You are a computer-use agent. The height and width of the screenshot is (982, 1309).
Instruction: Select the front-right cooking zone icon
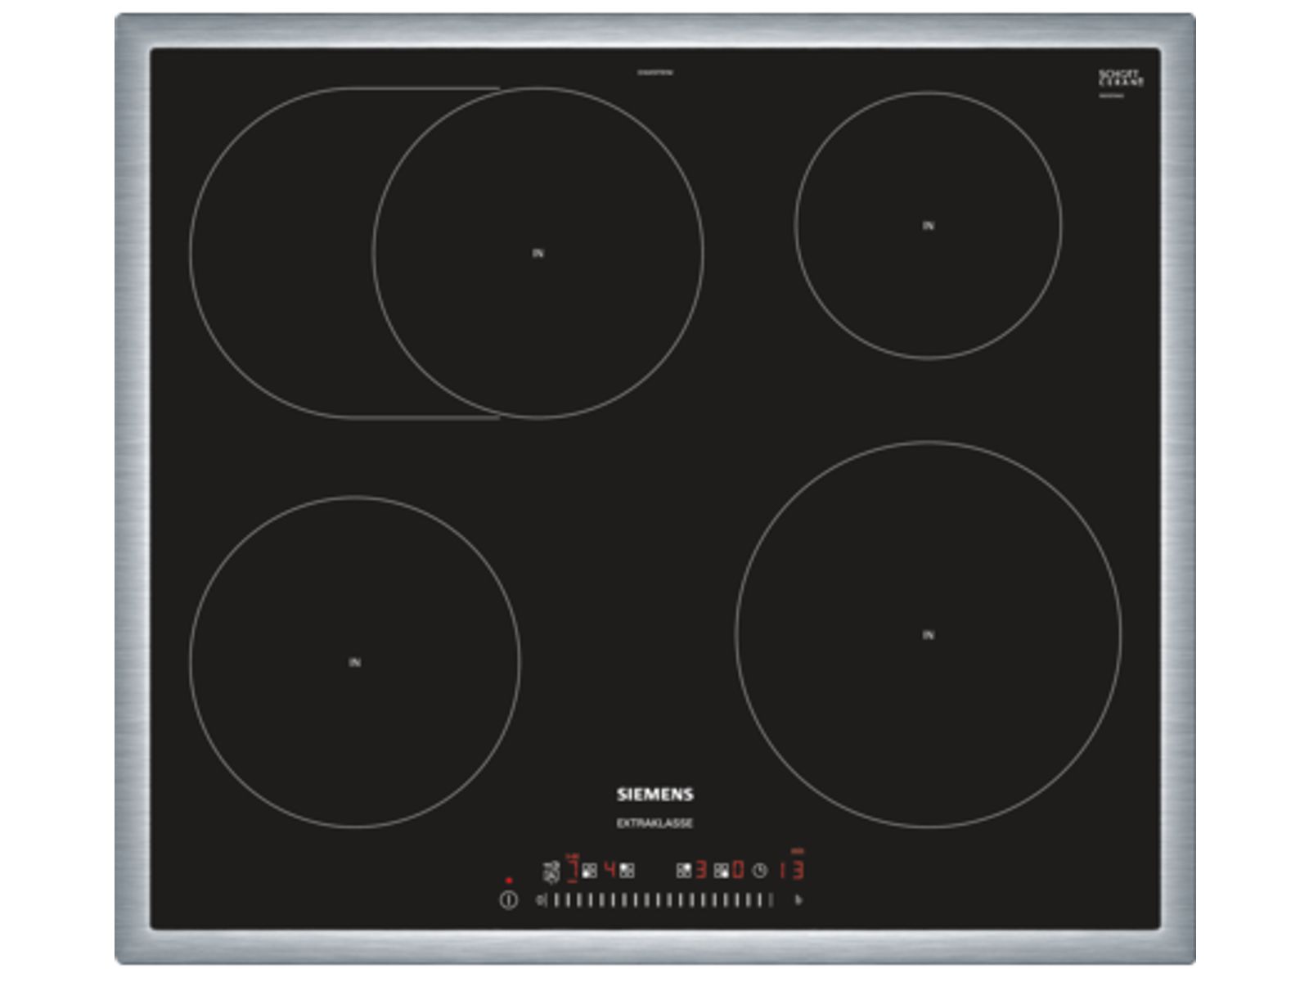pos(721,871)
